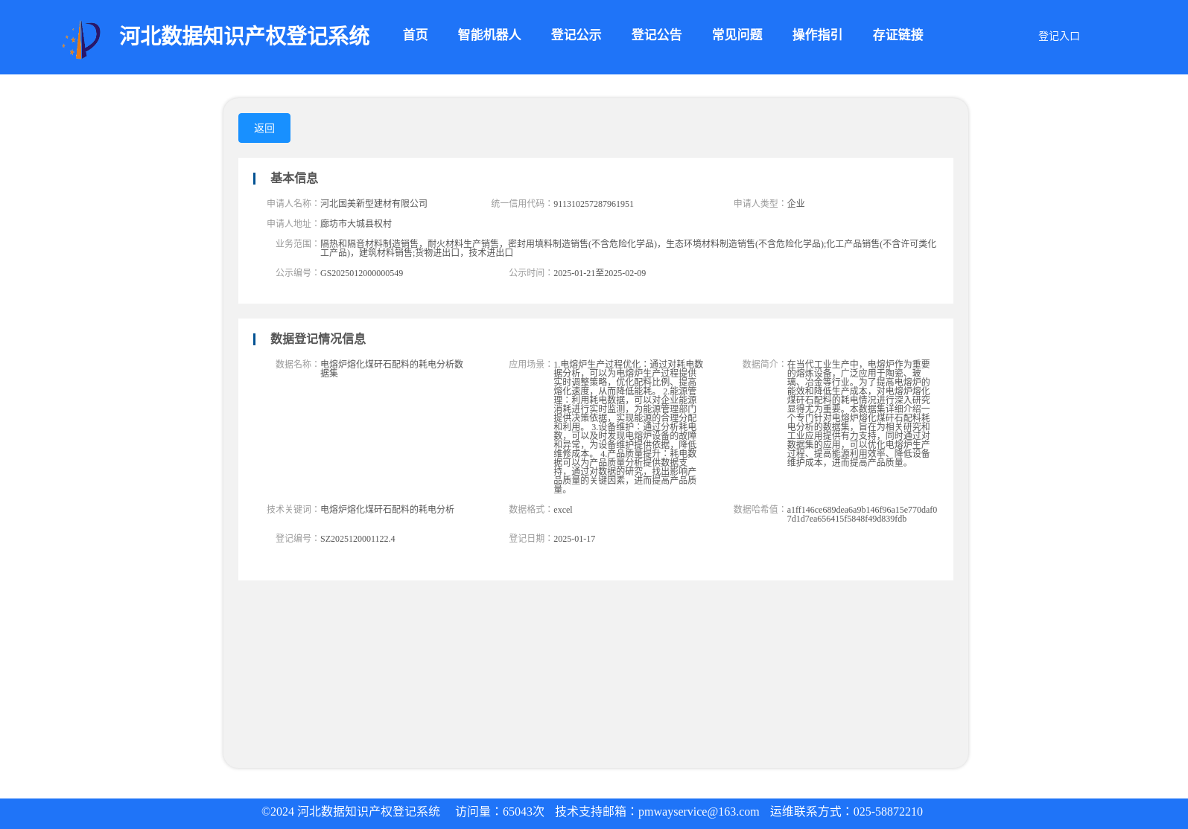
Task: Click the 业务范围 description text
Action: click(628, 248)
